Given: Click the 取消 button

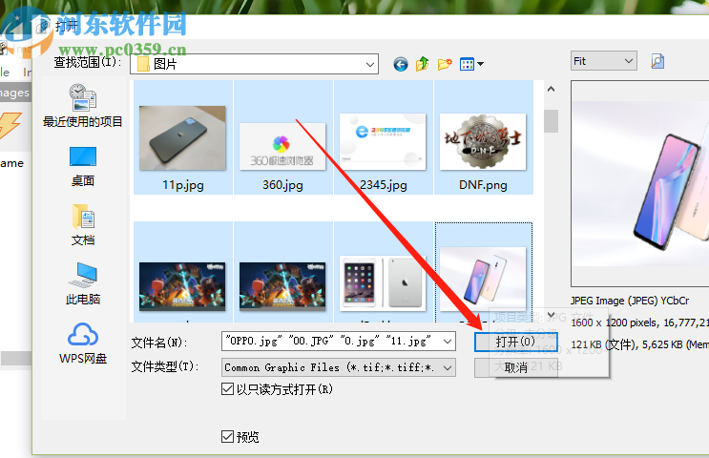Looking at the screenshot, I should [516, 368].
